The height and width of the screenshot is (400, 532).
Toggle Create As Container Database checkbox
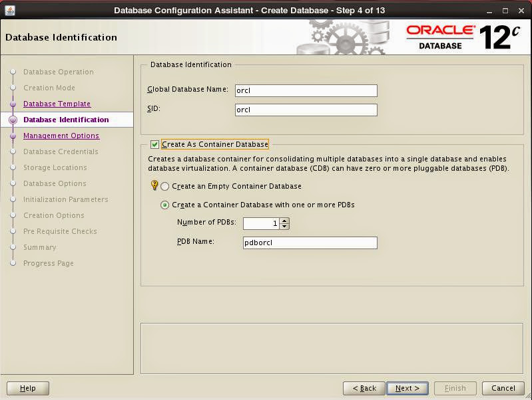point(154,145)
